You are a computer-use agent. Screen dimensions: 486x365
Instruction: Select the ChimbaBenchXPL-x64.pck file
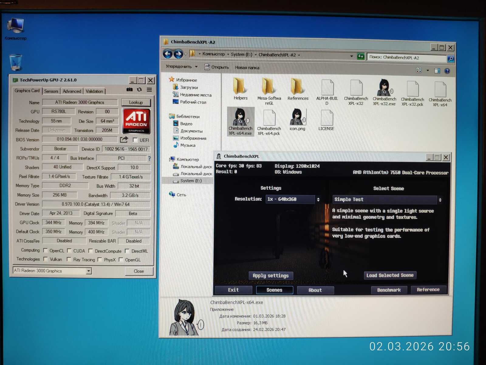click(x=269, y=122)
